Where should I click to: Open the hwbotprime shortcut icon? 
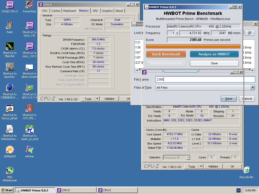click(x=10, y=132)
